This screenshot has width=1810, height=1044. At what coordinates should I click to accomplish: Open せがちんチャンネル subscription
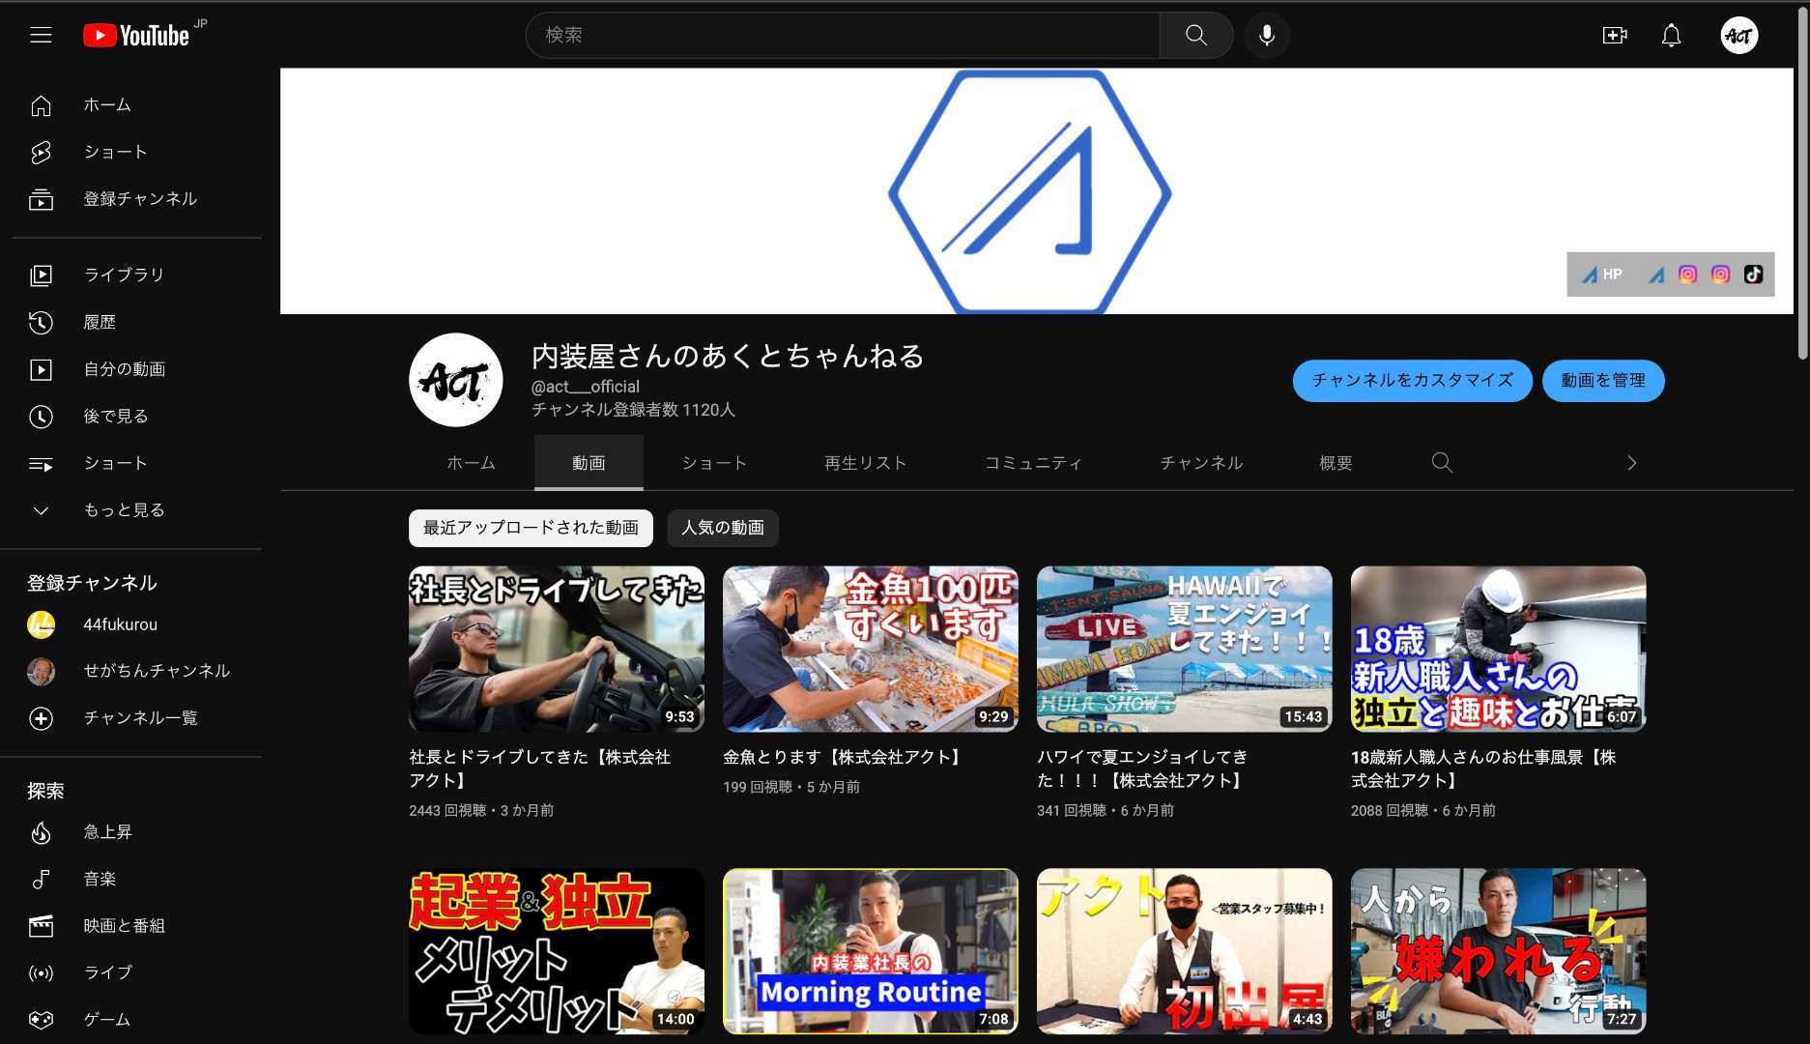click(130, 671)
